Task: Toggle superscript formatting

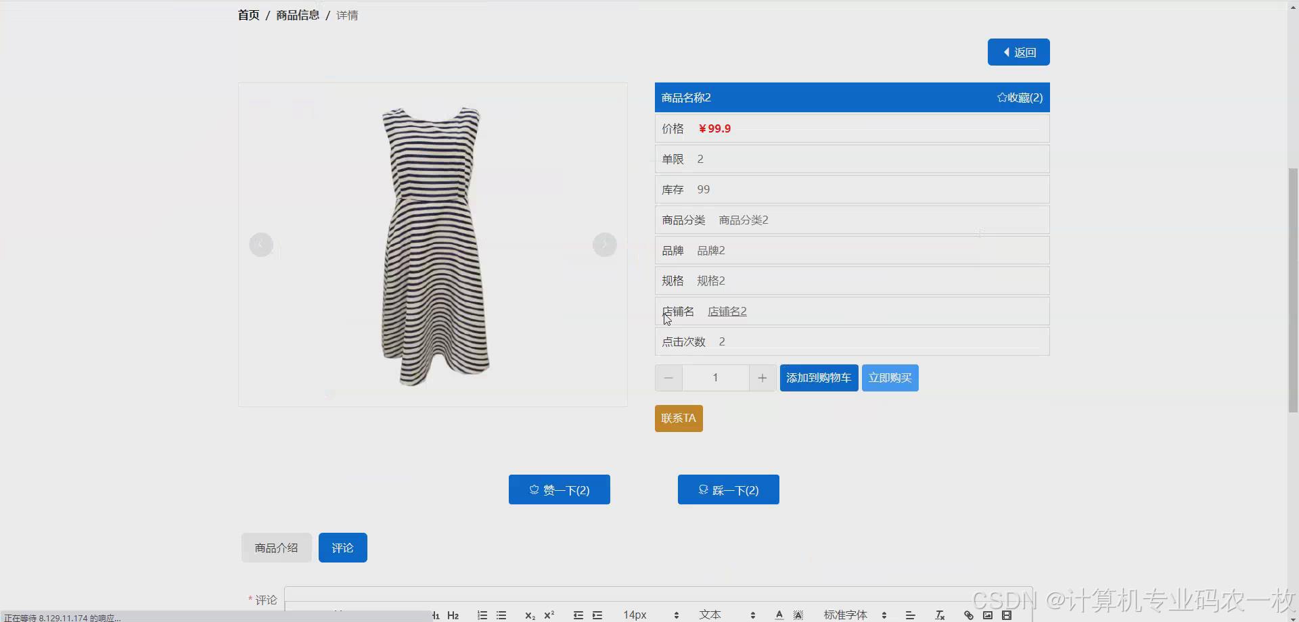Action: (x=549, y=615)
